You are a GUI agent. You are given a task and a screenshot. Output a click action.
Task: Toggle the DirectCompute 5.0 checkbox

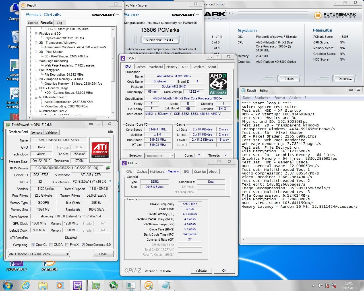(83, 245)
